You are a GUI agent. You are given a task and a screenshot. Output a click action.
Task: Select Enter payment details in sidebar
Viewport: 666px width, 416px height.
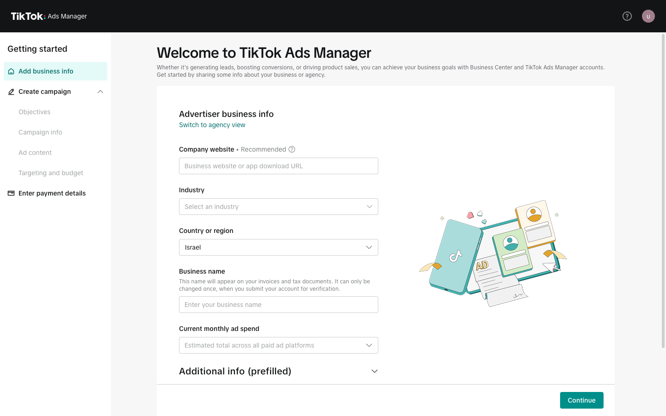55,193
